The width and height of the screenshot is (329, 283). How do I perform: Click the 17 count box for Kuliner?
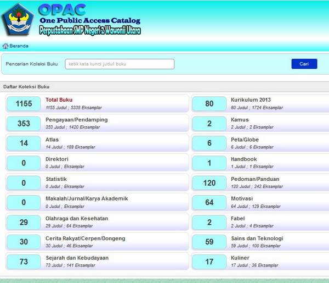pyautogui.click(x=209, y=262)
